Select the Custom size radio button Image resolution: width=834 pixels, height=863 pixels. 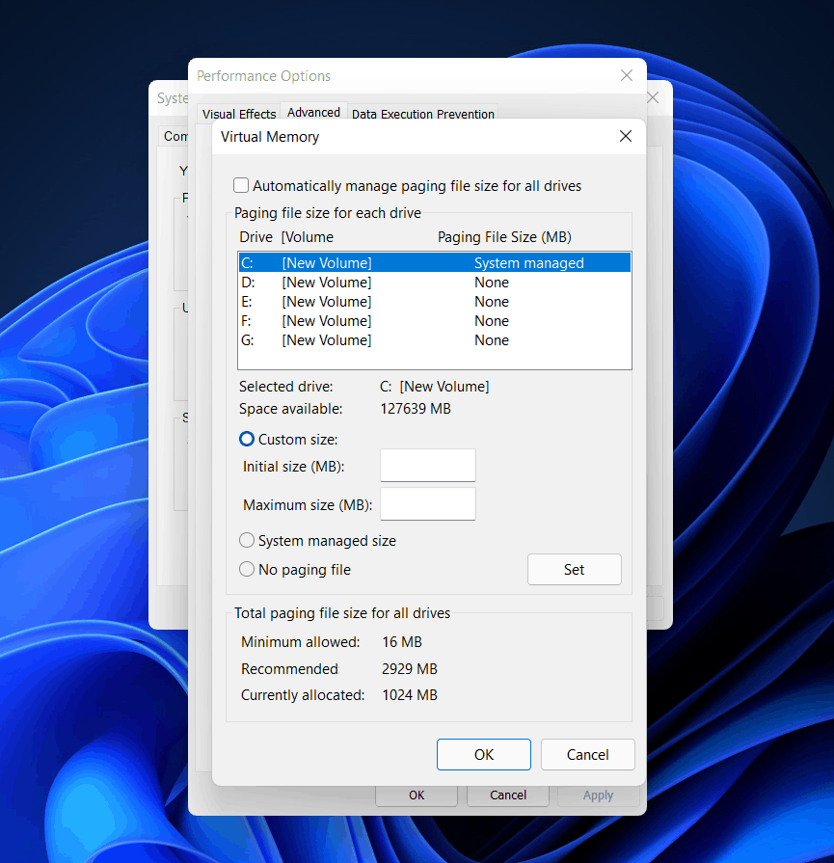pyautogui.click(x=247, y=439)
